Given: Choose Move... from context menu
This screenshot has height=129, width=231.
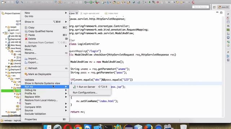Looking at the screenshot, I should coord(45,49).
